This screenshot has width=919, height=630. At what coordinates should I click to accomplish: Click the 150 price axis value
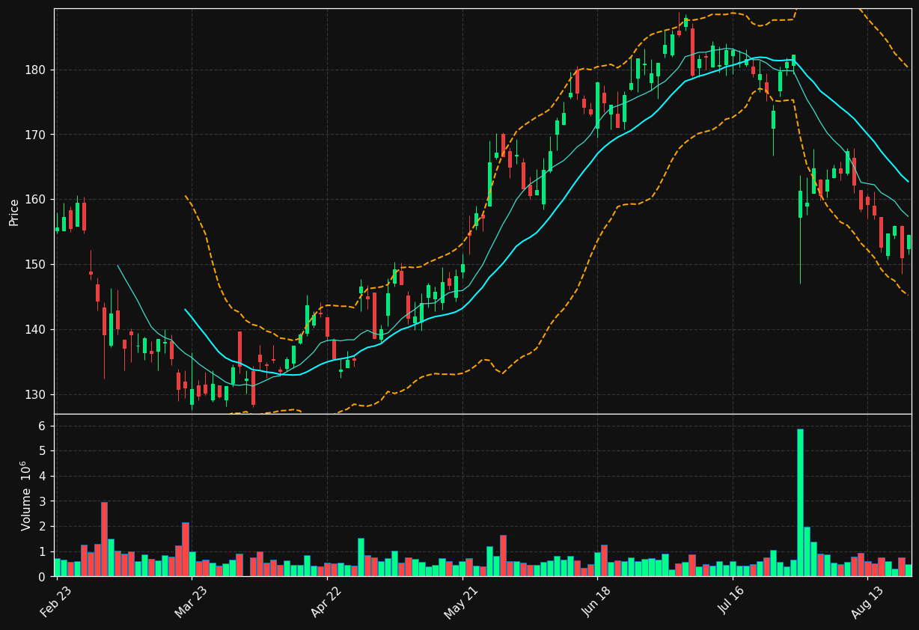(x=36, y=264)
